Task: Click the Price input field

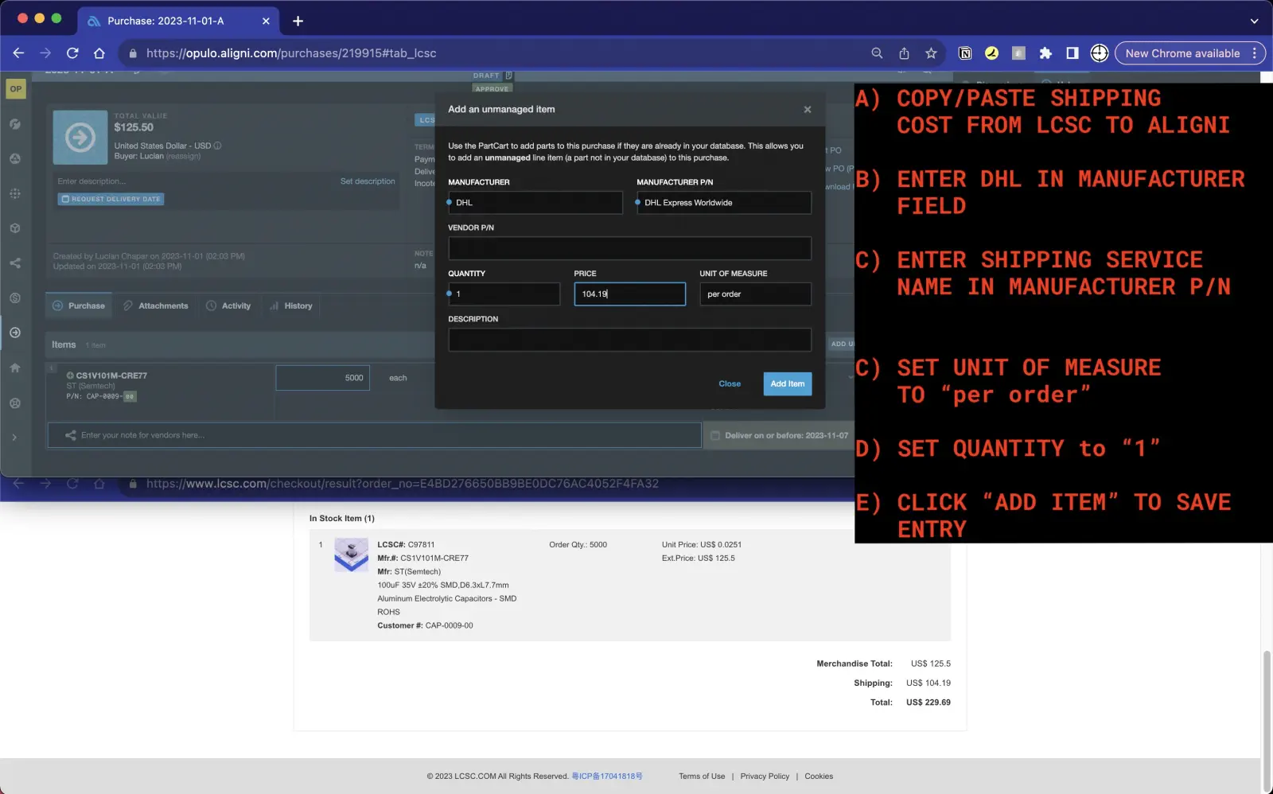Action: click(629, 294)
